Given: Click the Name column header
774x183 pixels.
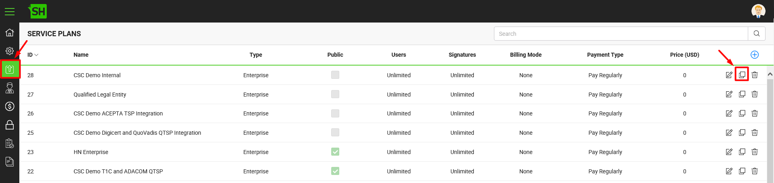Looking at the screenshot, I should pos(81,55).
